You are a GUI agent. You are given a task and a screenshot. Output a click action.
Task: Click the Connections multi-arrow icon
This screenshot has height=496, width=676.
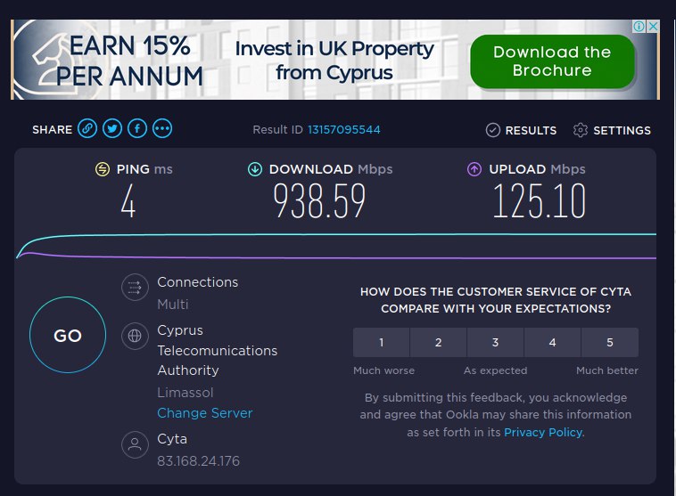click(x=135, y=287)
